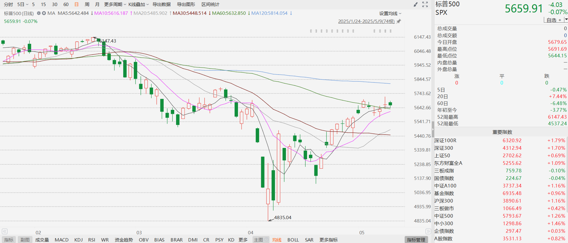The width and height of the screenshot is (568, 243).
Task: Enable the BIAS indicator
Action: (x=159, y=240)
